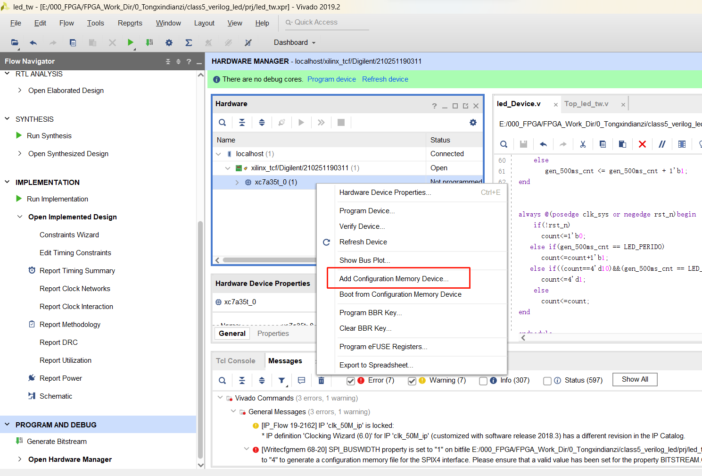Screen dimensions: 702x476
Task: Click the red X delete icon in editor
Action: (642, 144)
